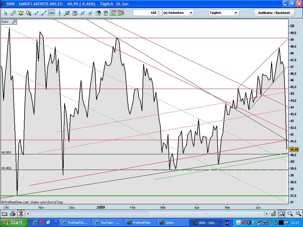303x227 pixels.
Task: Select the dashed rectangle object tool
Action: [x=83, y=13]
